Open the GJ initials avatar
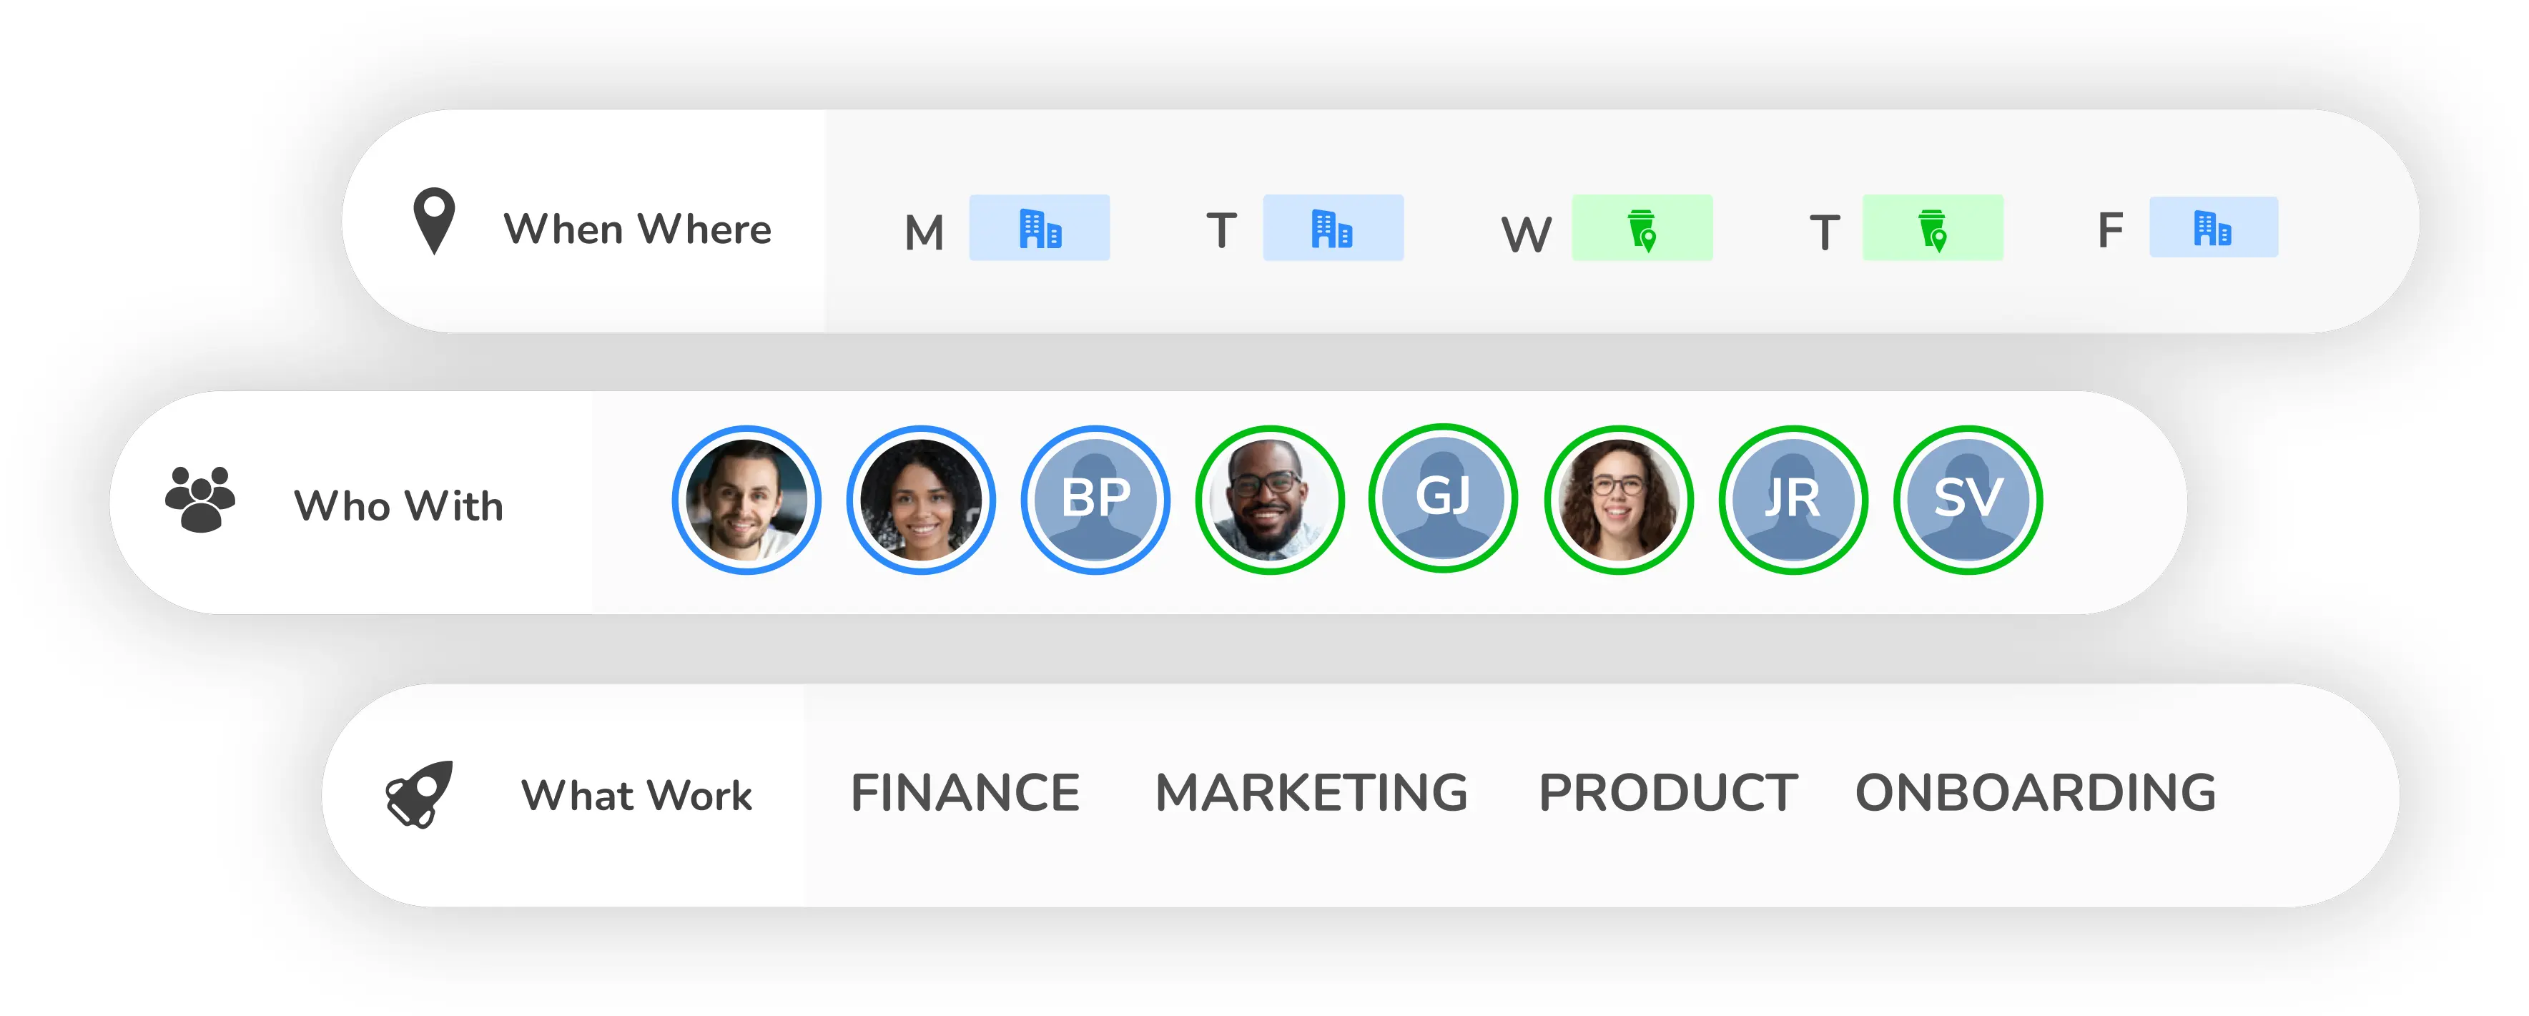Viewport: 2529px width, 1016px height. click(1443, 498)
